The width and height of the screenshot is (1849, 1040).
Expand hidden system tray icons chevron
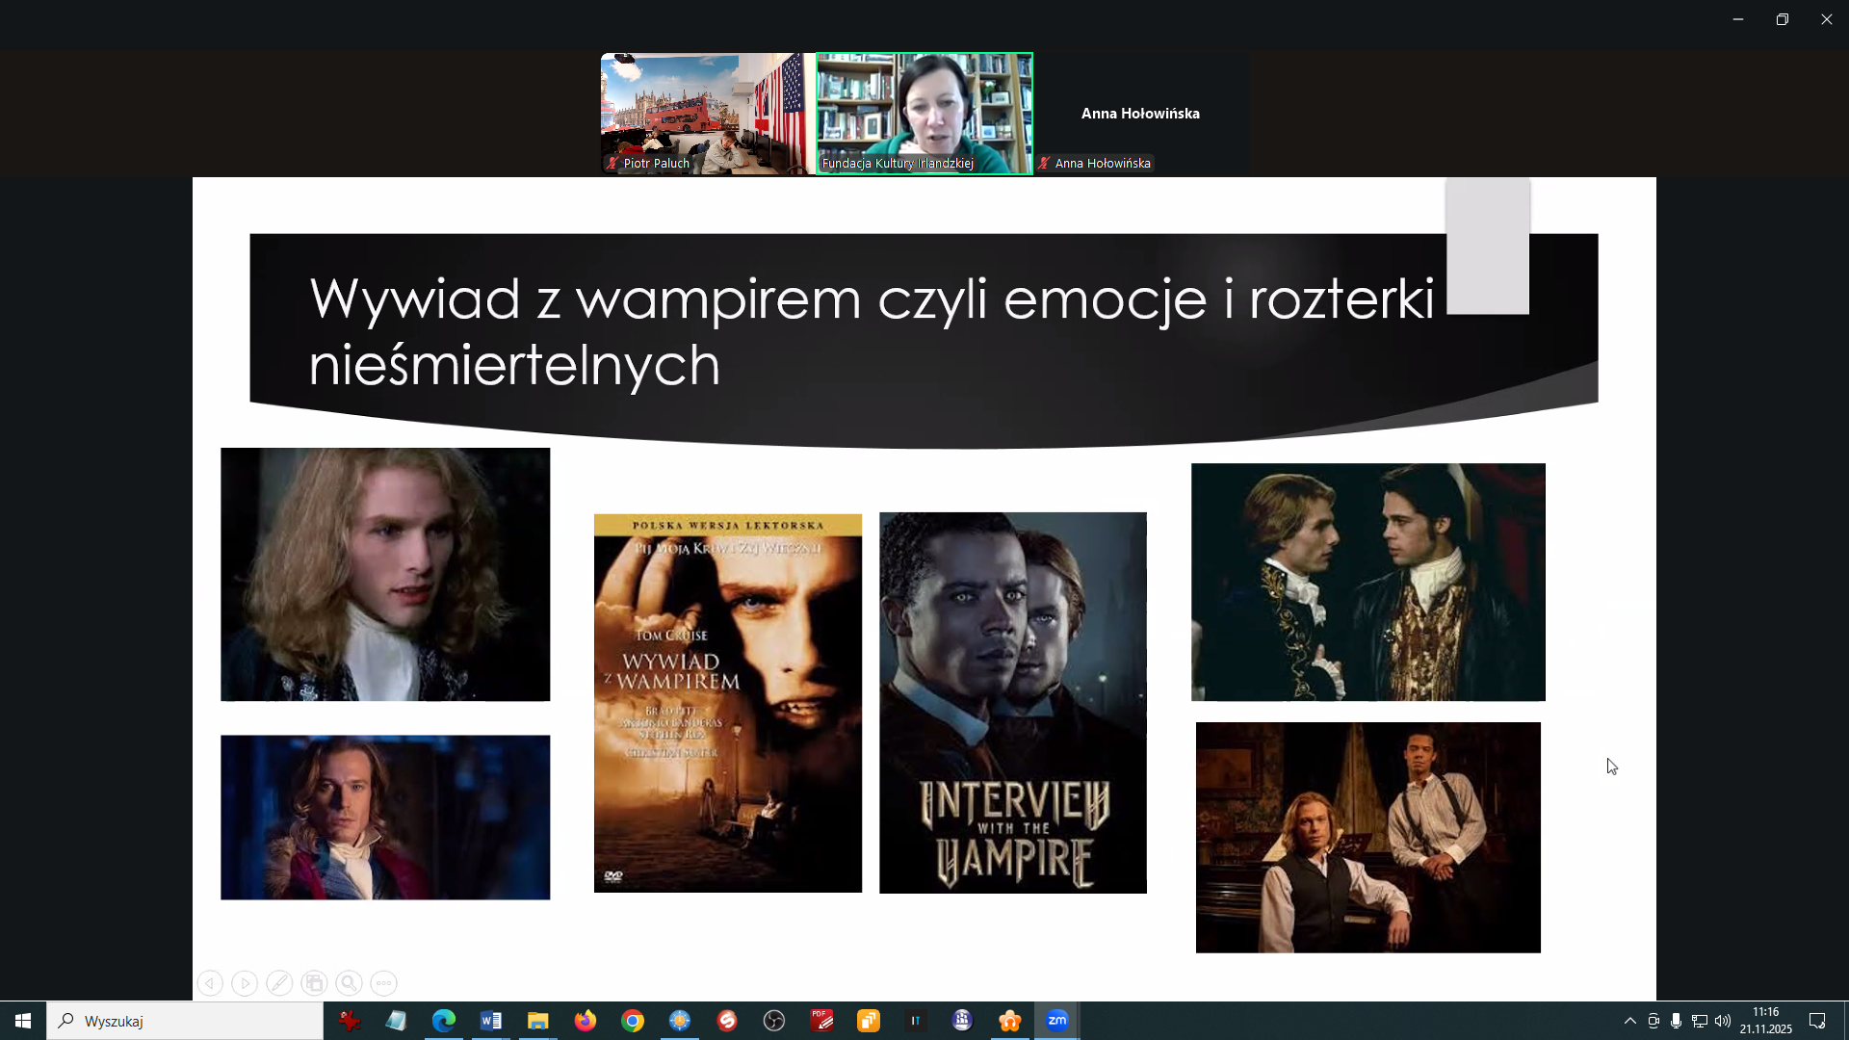point(1629,1021)
